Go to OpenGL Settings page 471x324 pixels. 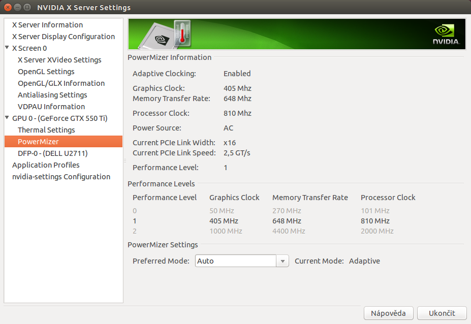point(46,72)
